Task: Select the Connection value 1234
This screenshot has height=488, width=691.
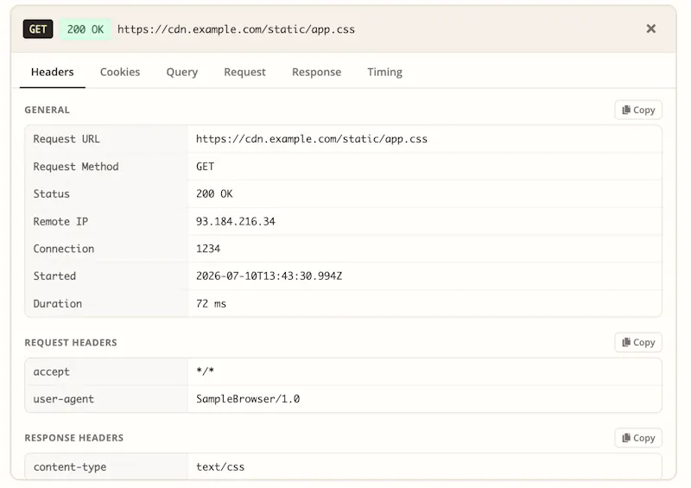Action: click(x=208, y=249)
